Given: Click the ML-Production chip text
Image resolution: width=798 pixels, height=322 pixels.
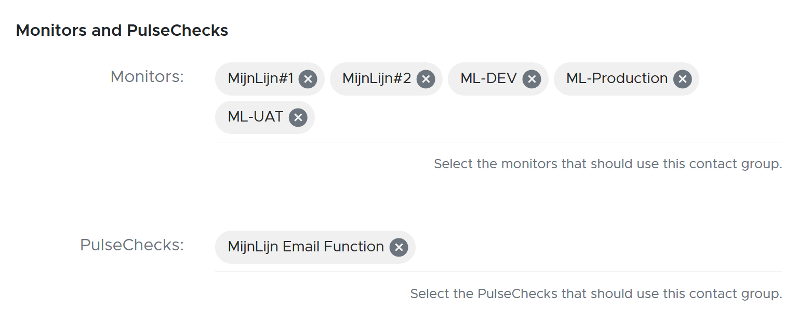Looking at the screenshot, I should (x=617, y=78).
